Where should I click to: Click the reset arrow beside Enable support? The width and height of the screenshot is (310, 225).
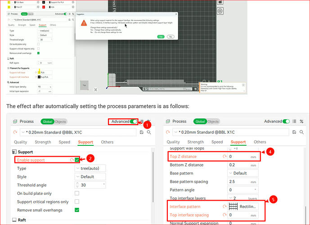point(72,160)
